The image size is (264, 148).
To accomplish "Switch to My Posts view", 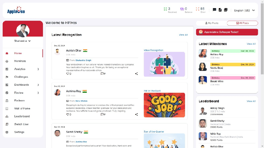I will (212, 23).
